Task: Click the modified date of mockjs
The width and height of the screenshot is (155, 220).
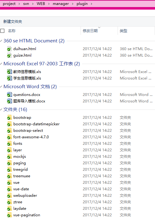Action: point(97,157)
